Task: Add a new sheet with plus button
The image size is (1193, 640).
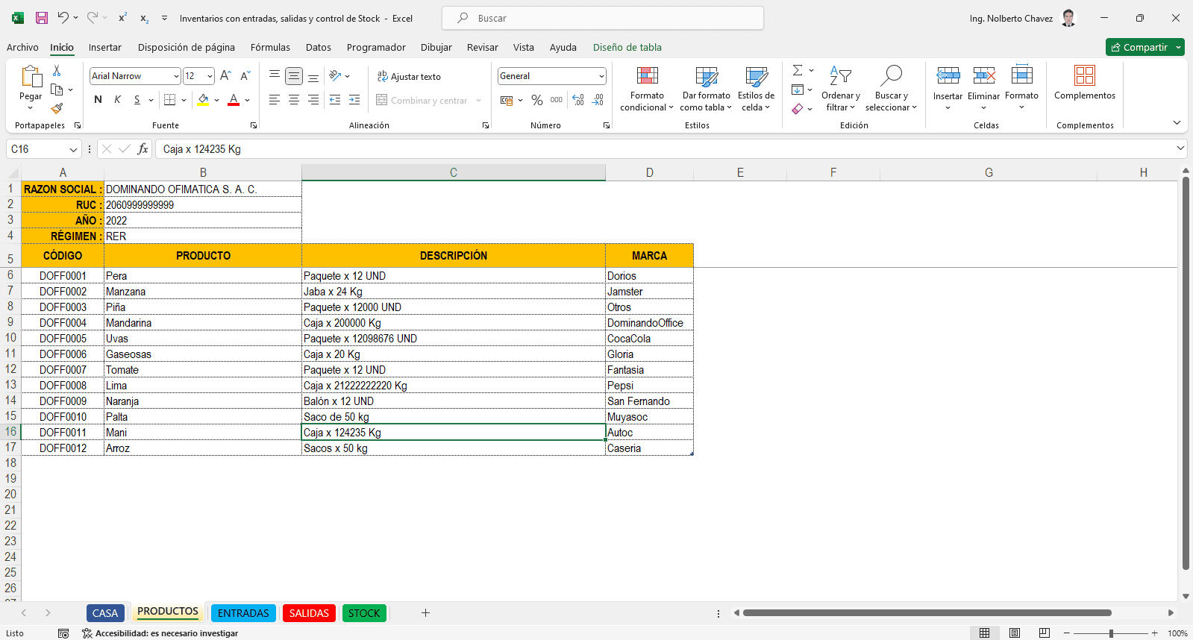Action: point(425,613)
